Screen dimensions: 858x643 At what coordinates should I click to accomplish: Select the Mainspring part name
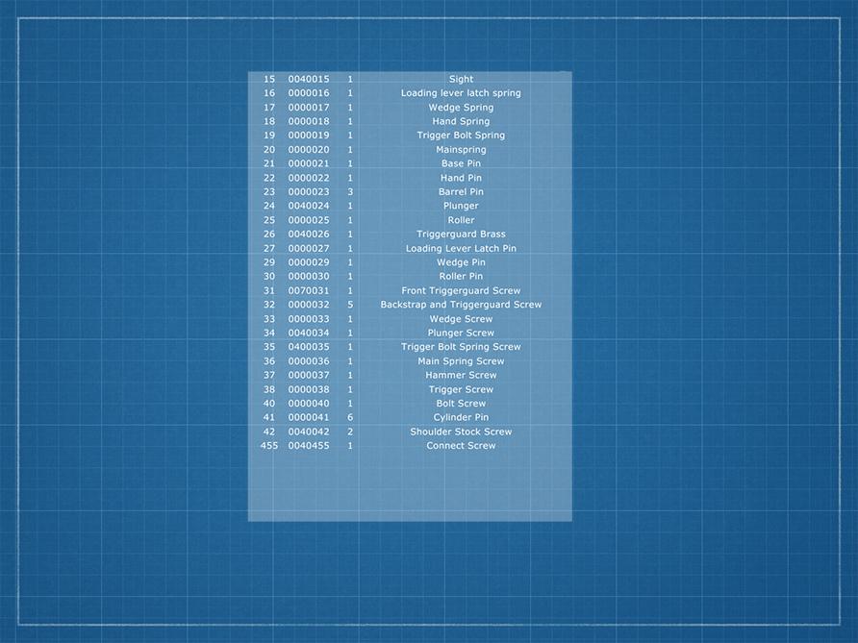click(x=461, y=150)
